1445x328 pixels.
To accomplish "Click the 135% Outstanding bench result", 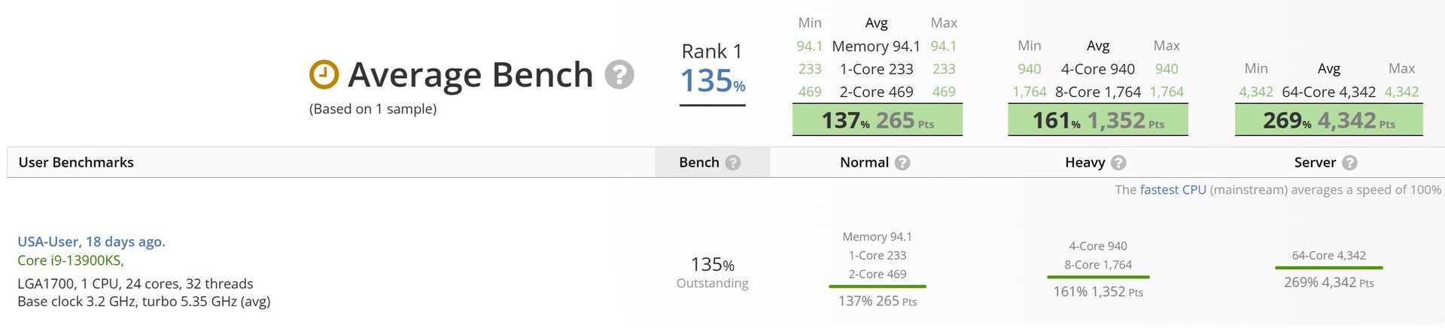I will 712,272.
